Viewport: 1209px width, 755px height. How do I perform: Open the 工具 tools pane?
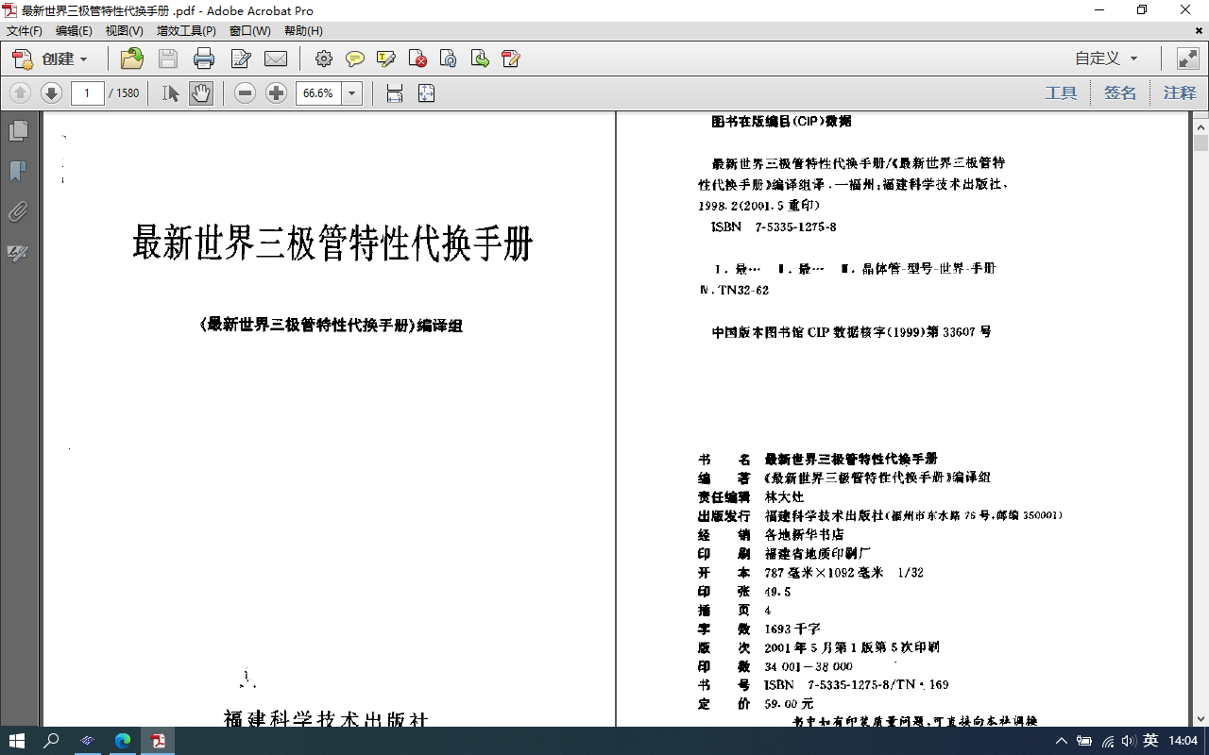pyautogui.click(x=1061, y=93)
